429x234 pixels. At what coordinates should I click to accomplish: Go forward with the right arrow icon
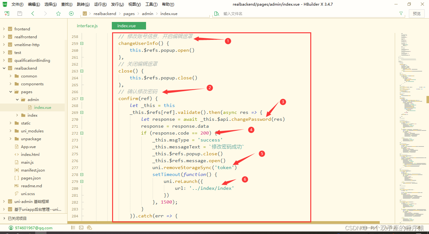click(46, 13)
